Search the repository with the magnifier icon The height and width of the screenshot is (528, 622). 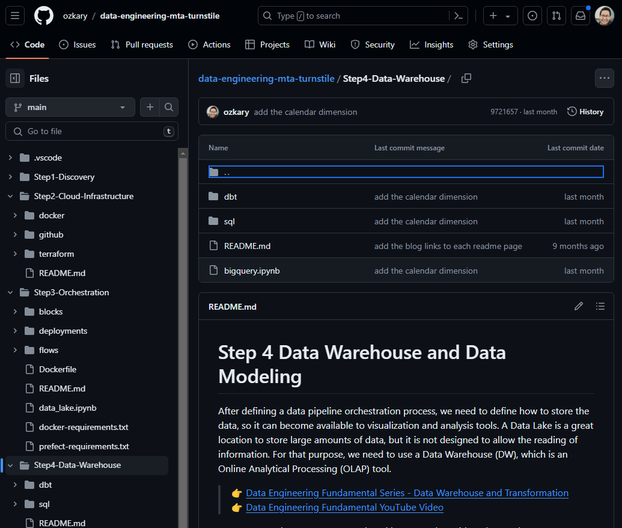[x=169, y=107]
